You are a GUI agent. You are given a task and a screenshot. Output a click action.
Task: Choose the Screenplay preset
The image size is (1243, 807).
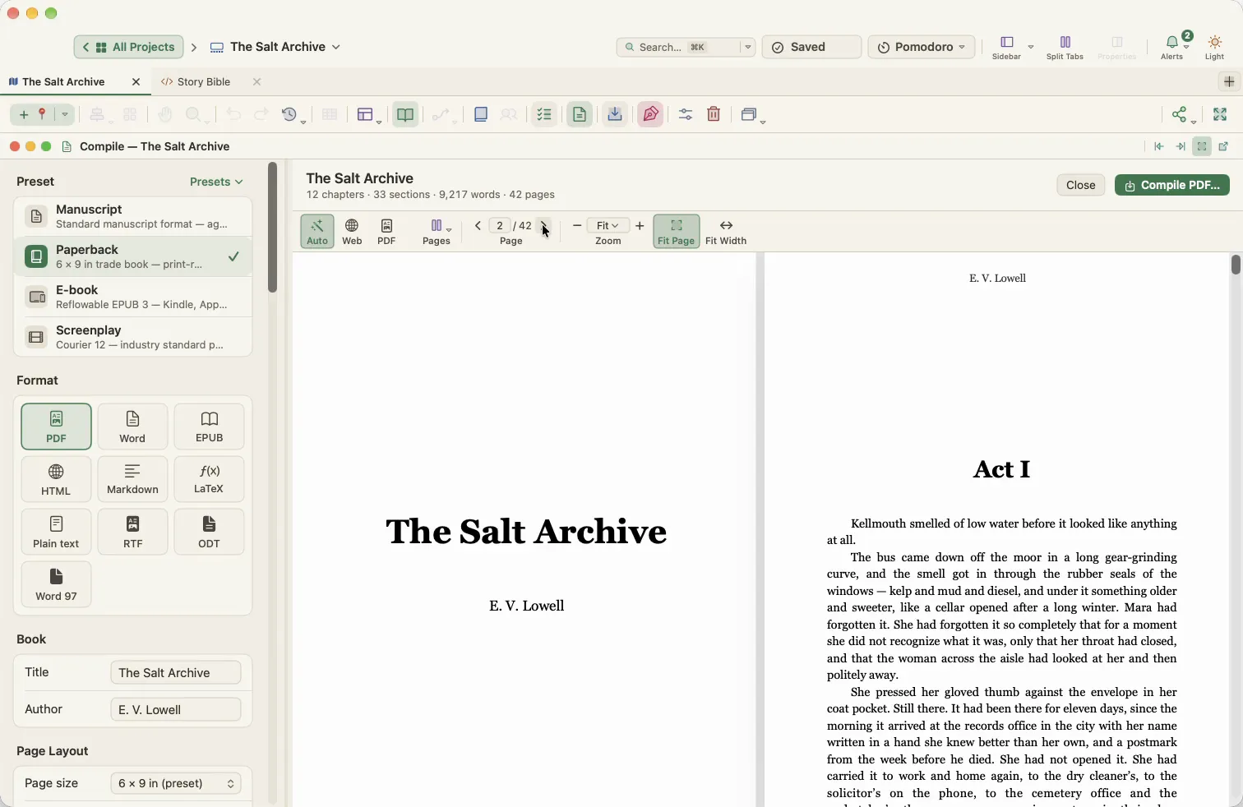132,337
